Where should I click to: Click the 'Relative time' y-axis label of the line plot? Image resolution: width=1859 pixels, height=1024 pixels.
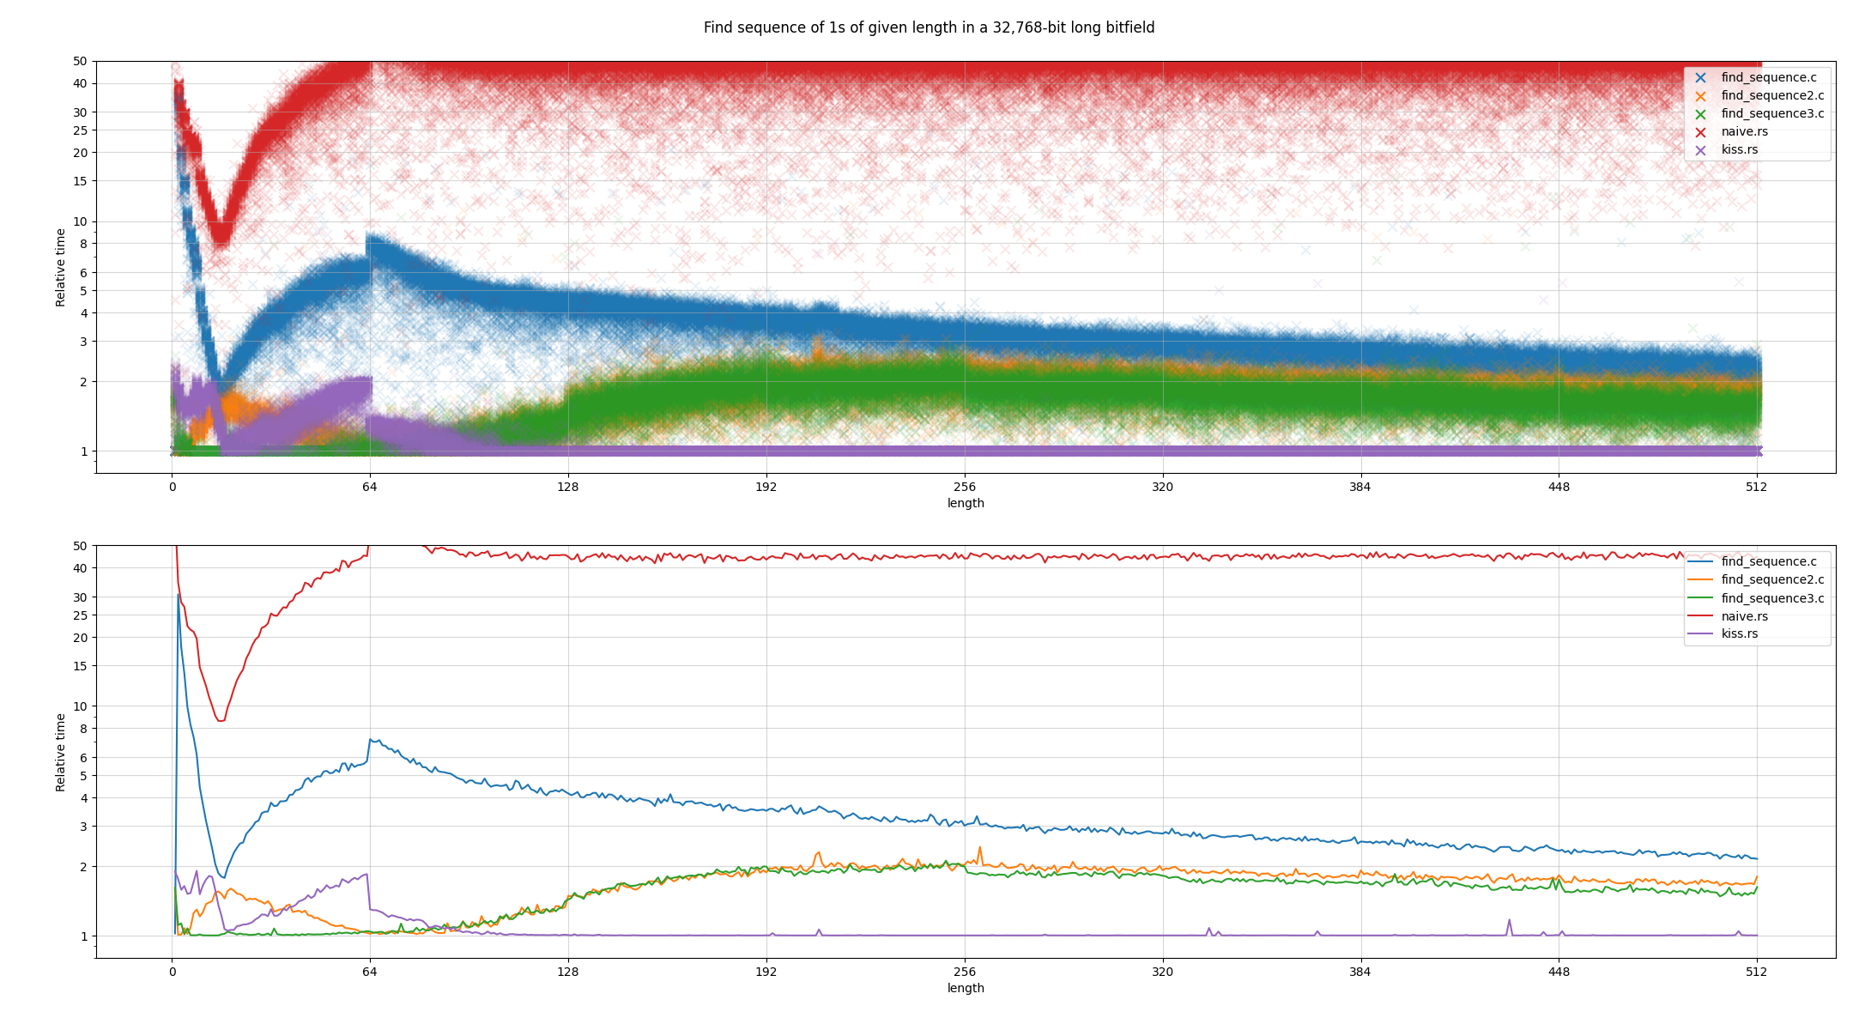point(60,752)
